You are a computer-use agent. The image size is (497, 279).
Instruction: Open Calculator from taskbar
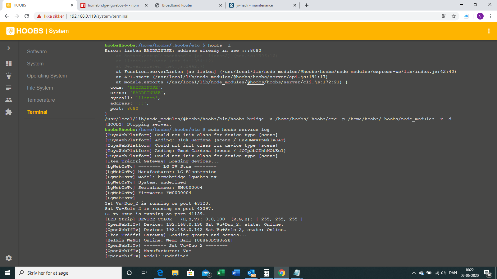tap(267, 273)
